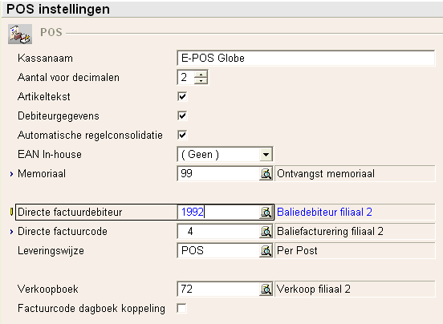
Task: Click arrow marker beside Directe factuurcode
Action: coord(11,232)
